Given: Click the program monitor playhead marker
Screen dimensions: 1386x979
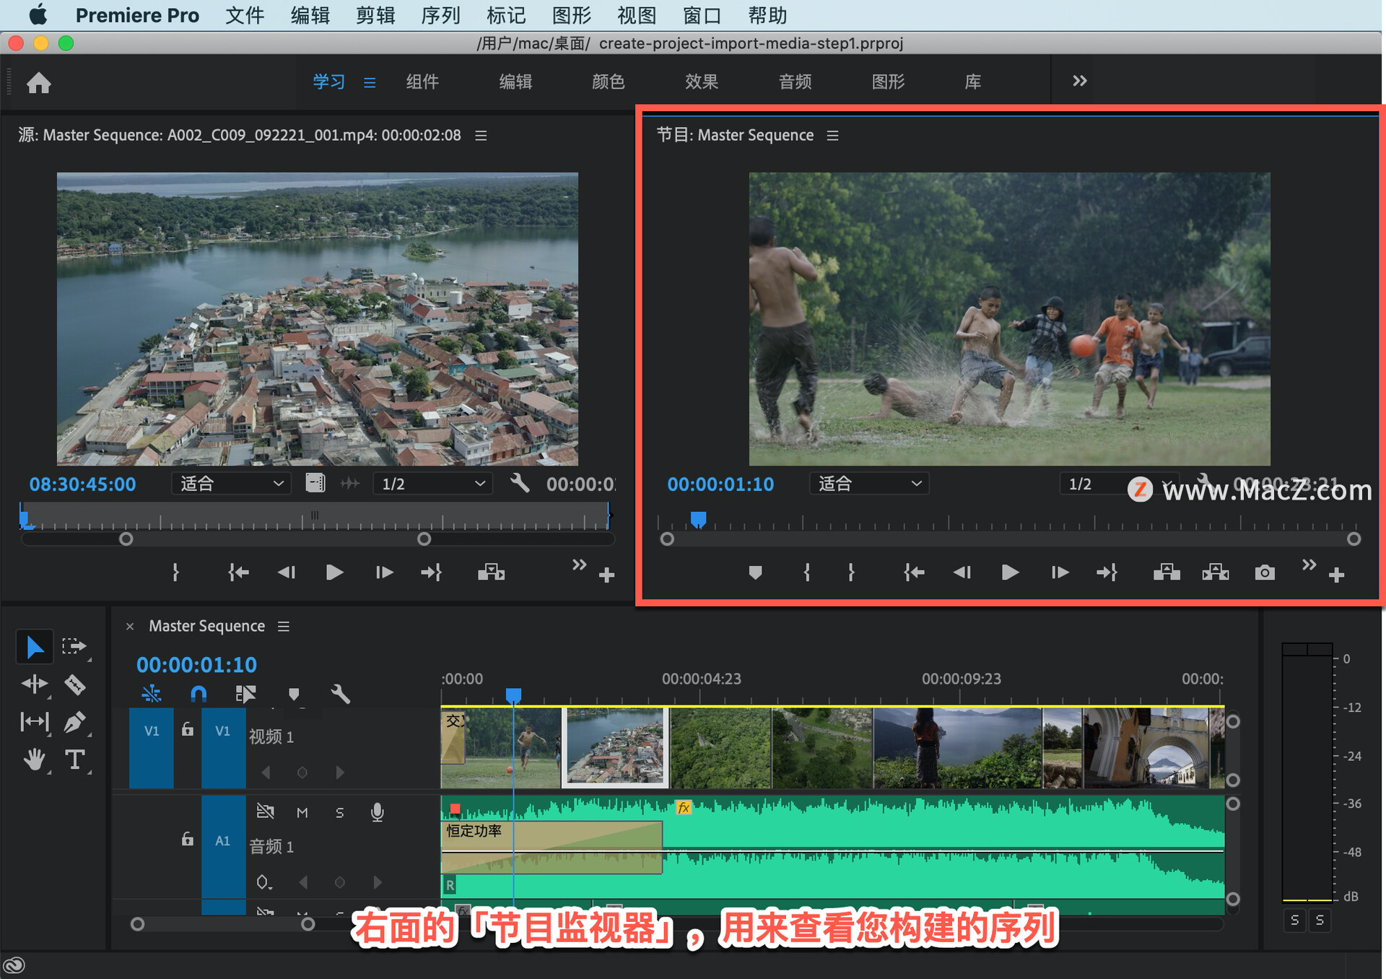Looking at the screenshot, I should [698, 518].
